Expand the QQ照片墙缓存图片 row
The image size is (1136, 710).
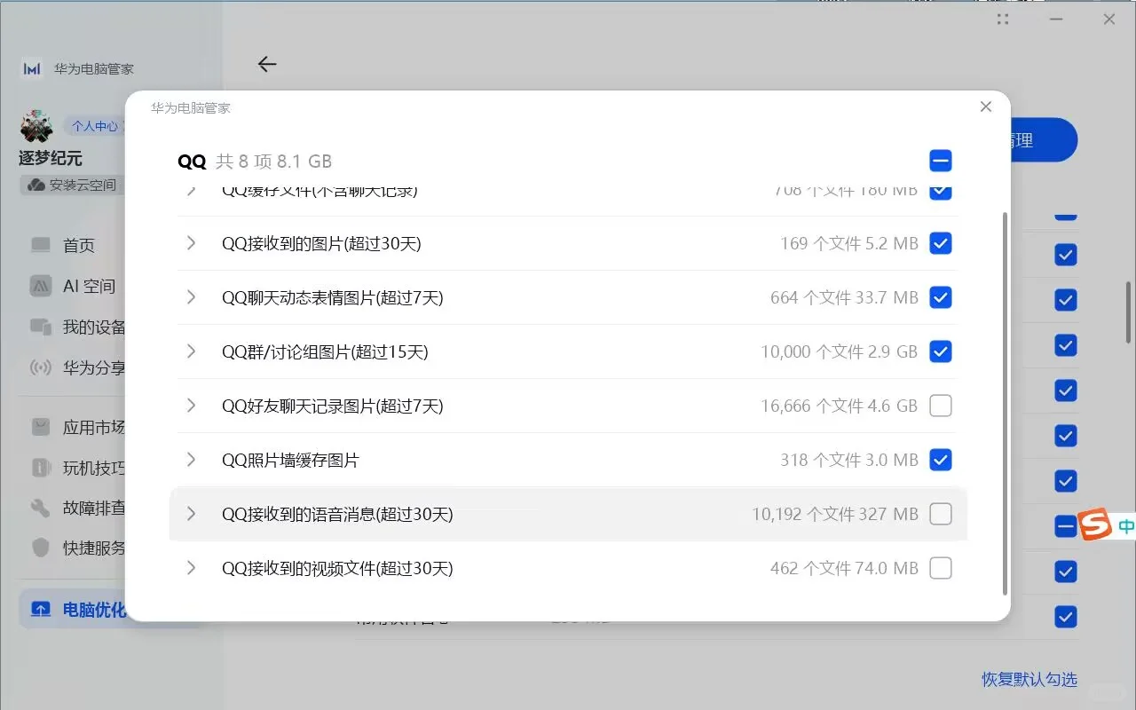[x=191, y=460]
